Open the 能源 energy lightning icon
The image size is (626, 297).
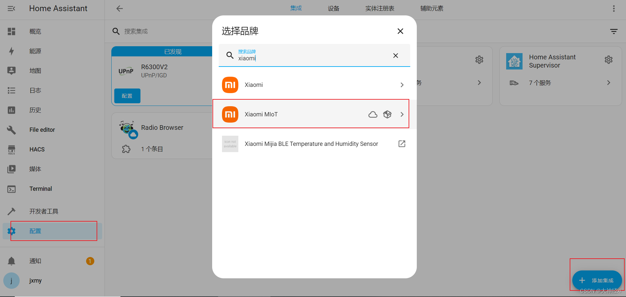11,51
